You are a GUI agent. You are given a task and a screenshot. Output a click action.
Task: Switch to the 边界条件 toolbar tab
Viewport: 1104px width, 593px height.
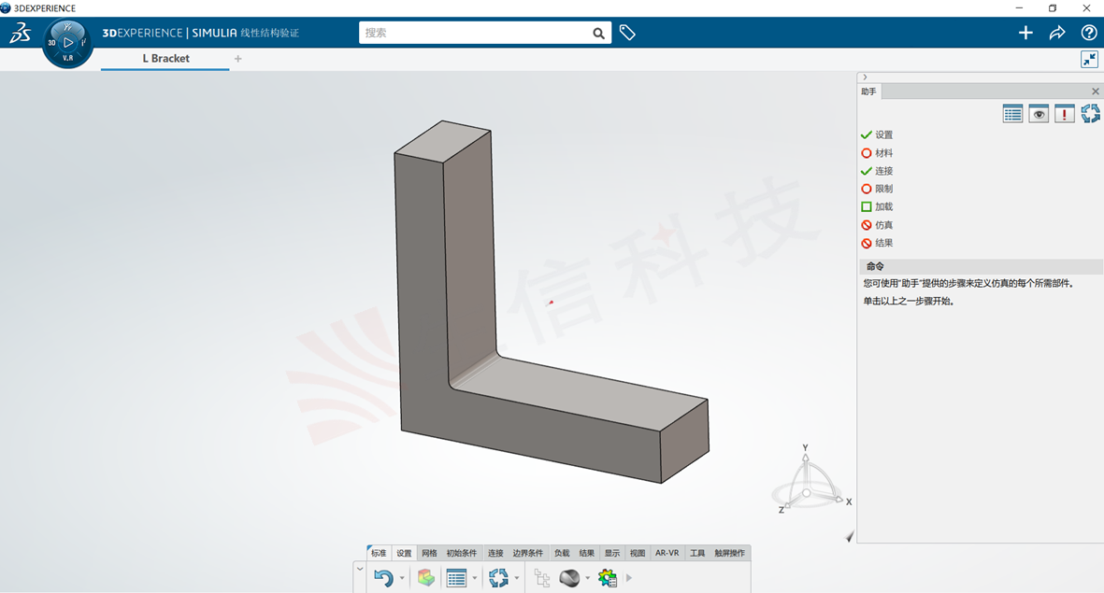tap(528, 553)
